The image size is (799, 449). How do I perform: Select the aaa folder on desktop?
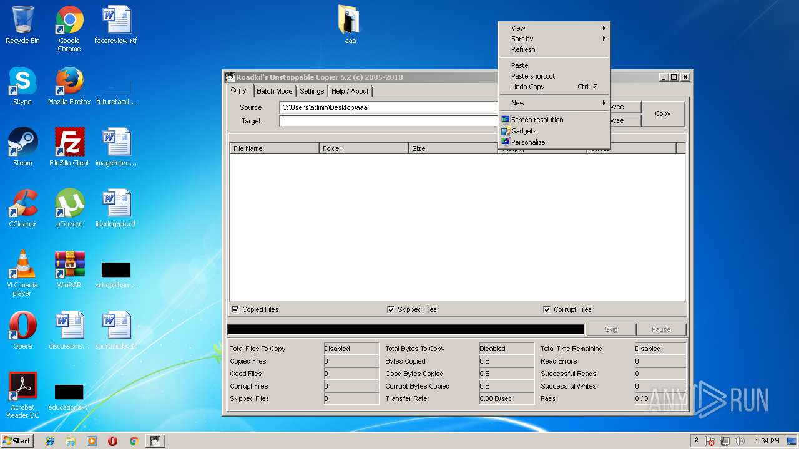pos(350,25)
